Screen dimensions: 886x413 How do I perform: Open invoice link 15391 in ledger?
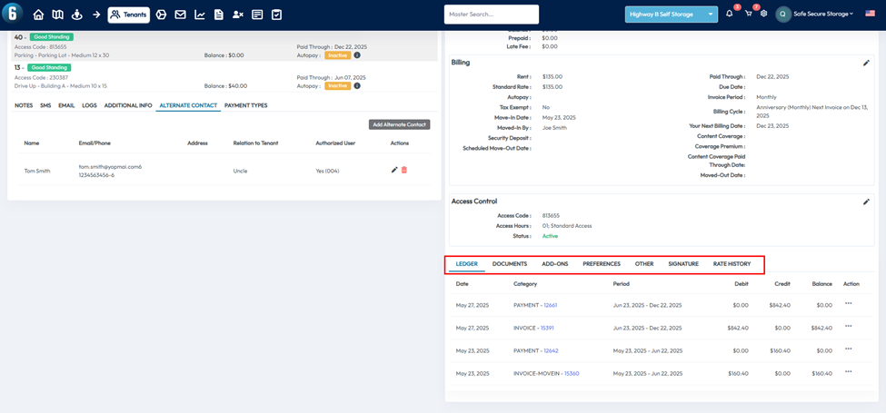coord(548,328)
